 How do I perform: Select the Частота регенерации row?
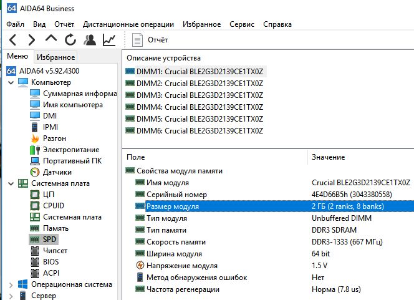[273, 289]
